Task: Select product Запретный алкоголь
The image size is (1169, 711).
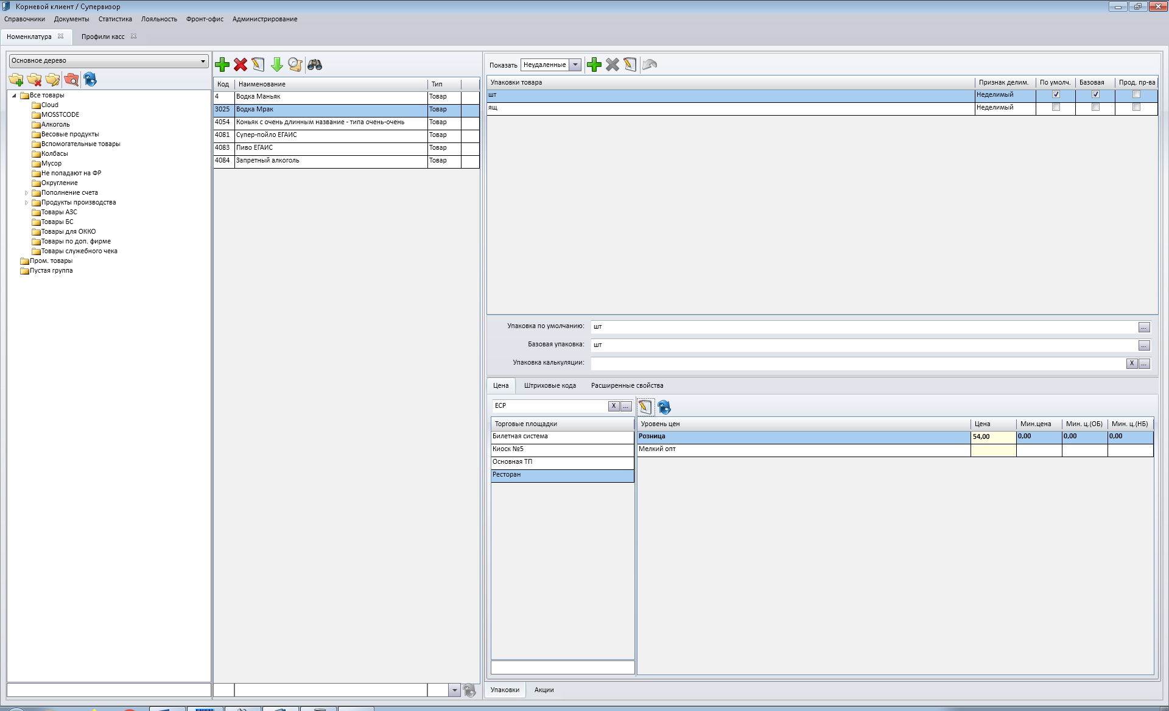Action: coord(346,161)
